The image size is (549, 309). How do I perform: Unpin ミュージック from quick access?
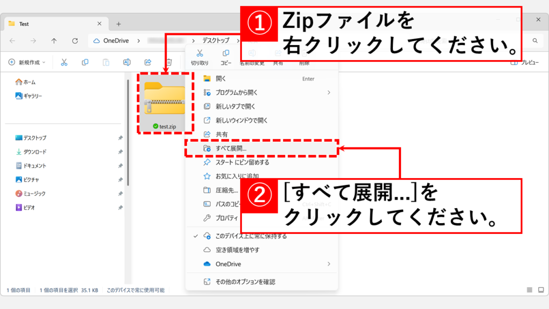121,194
